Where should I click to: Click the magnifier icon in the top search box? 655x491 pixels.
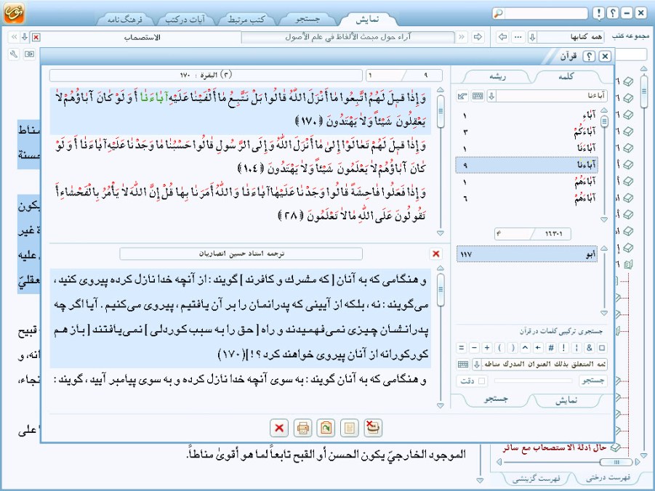point(498,13)
